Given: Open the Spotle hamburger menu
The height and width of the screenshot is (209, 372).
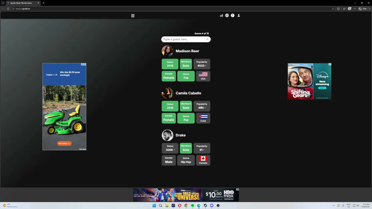Looking at the screenshot, I should click(133, 16).
